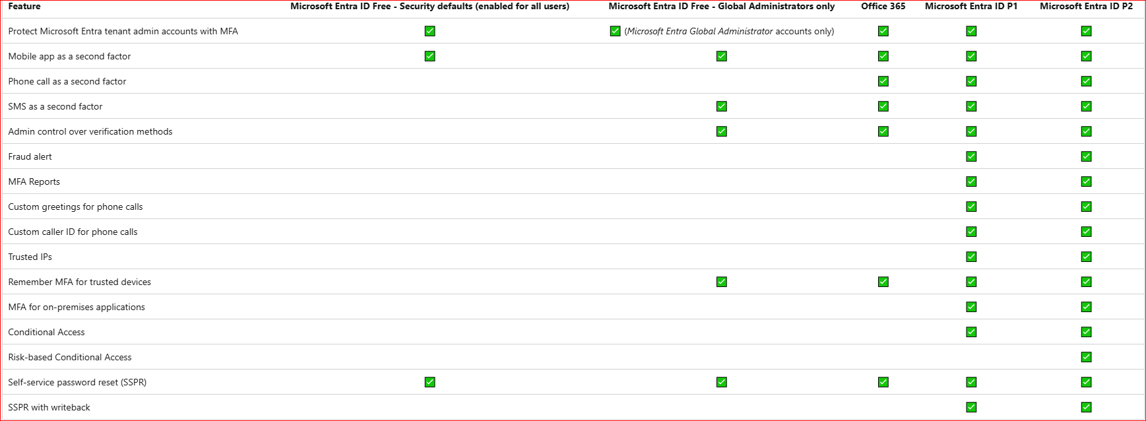Click the Entra ID P1 checkmark for Protect admin accounts
The height and width of the screenshot is (421, 1146).
click(971, 31)
